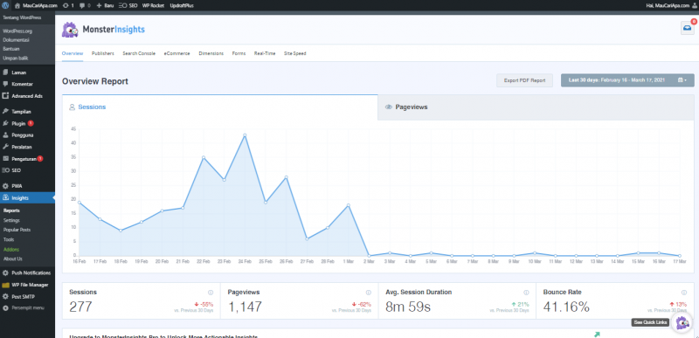Click the 1 Mar chart data point
699x338 pixels.
pos(348,205)
